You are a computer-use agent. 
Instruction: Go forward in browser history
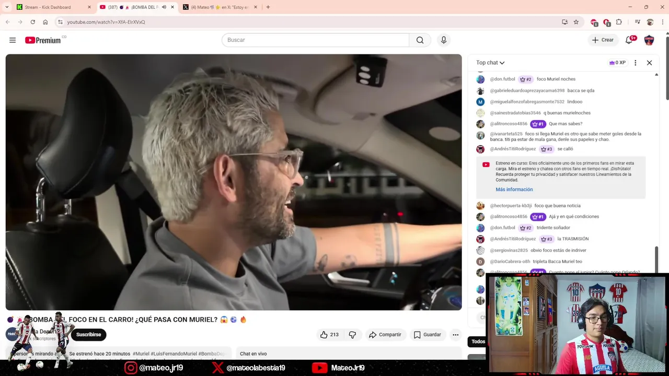click(x=20, y=22)
